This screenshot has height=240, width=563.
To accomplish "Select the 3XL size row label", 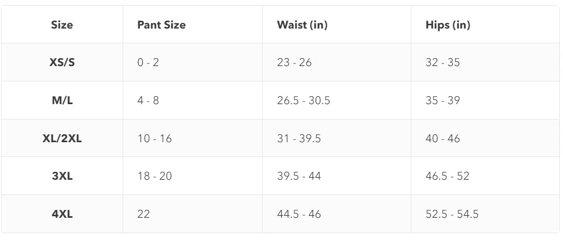I will tap(62, 176).
